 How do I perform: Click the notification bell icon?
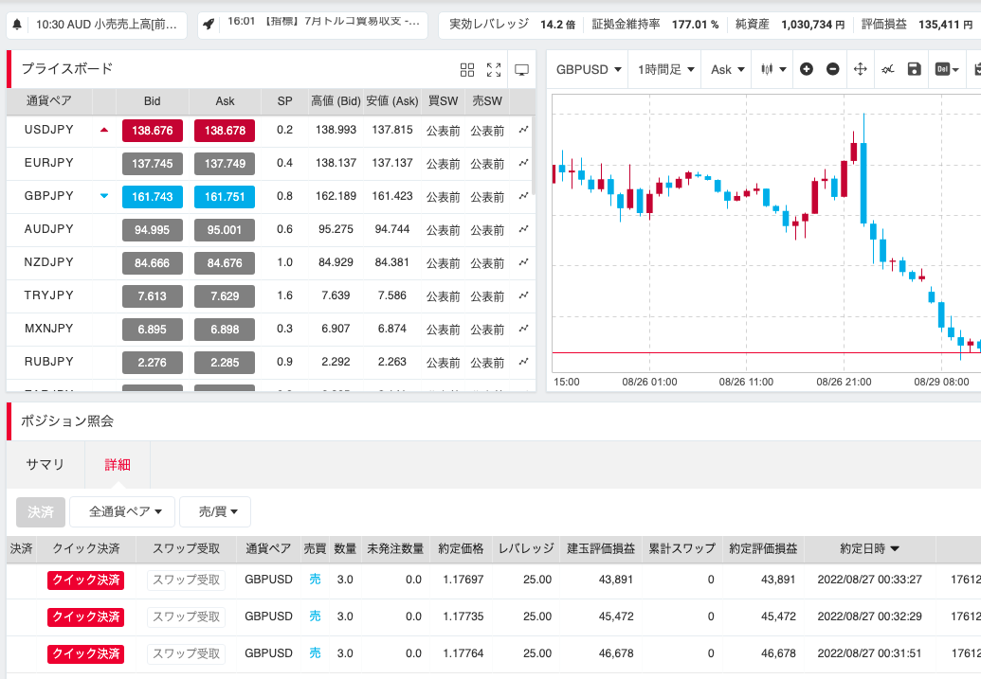pyautogui.click(x=17, y=24)
